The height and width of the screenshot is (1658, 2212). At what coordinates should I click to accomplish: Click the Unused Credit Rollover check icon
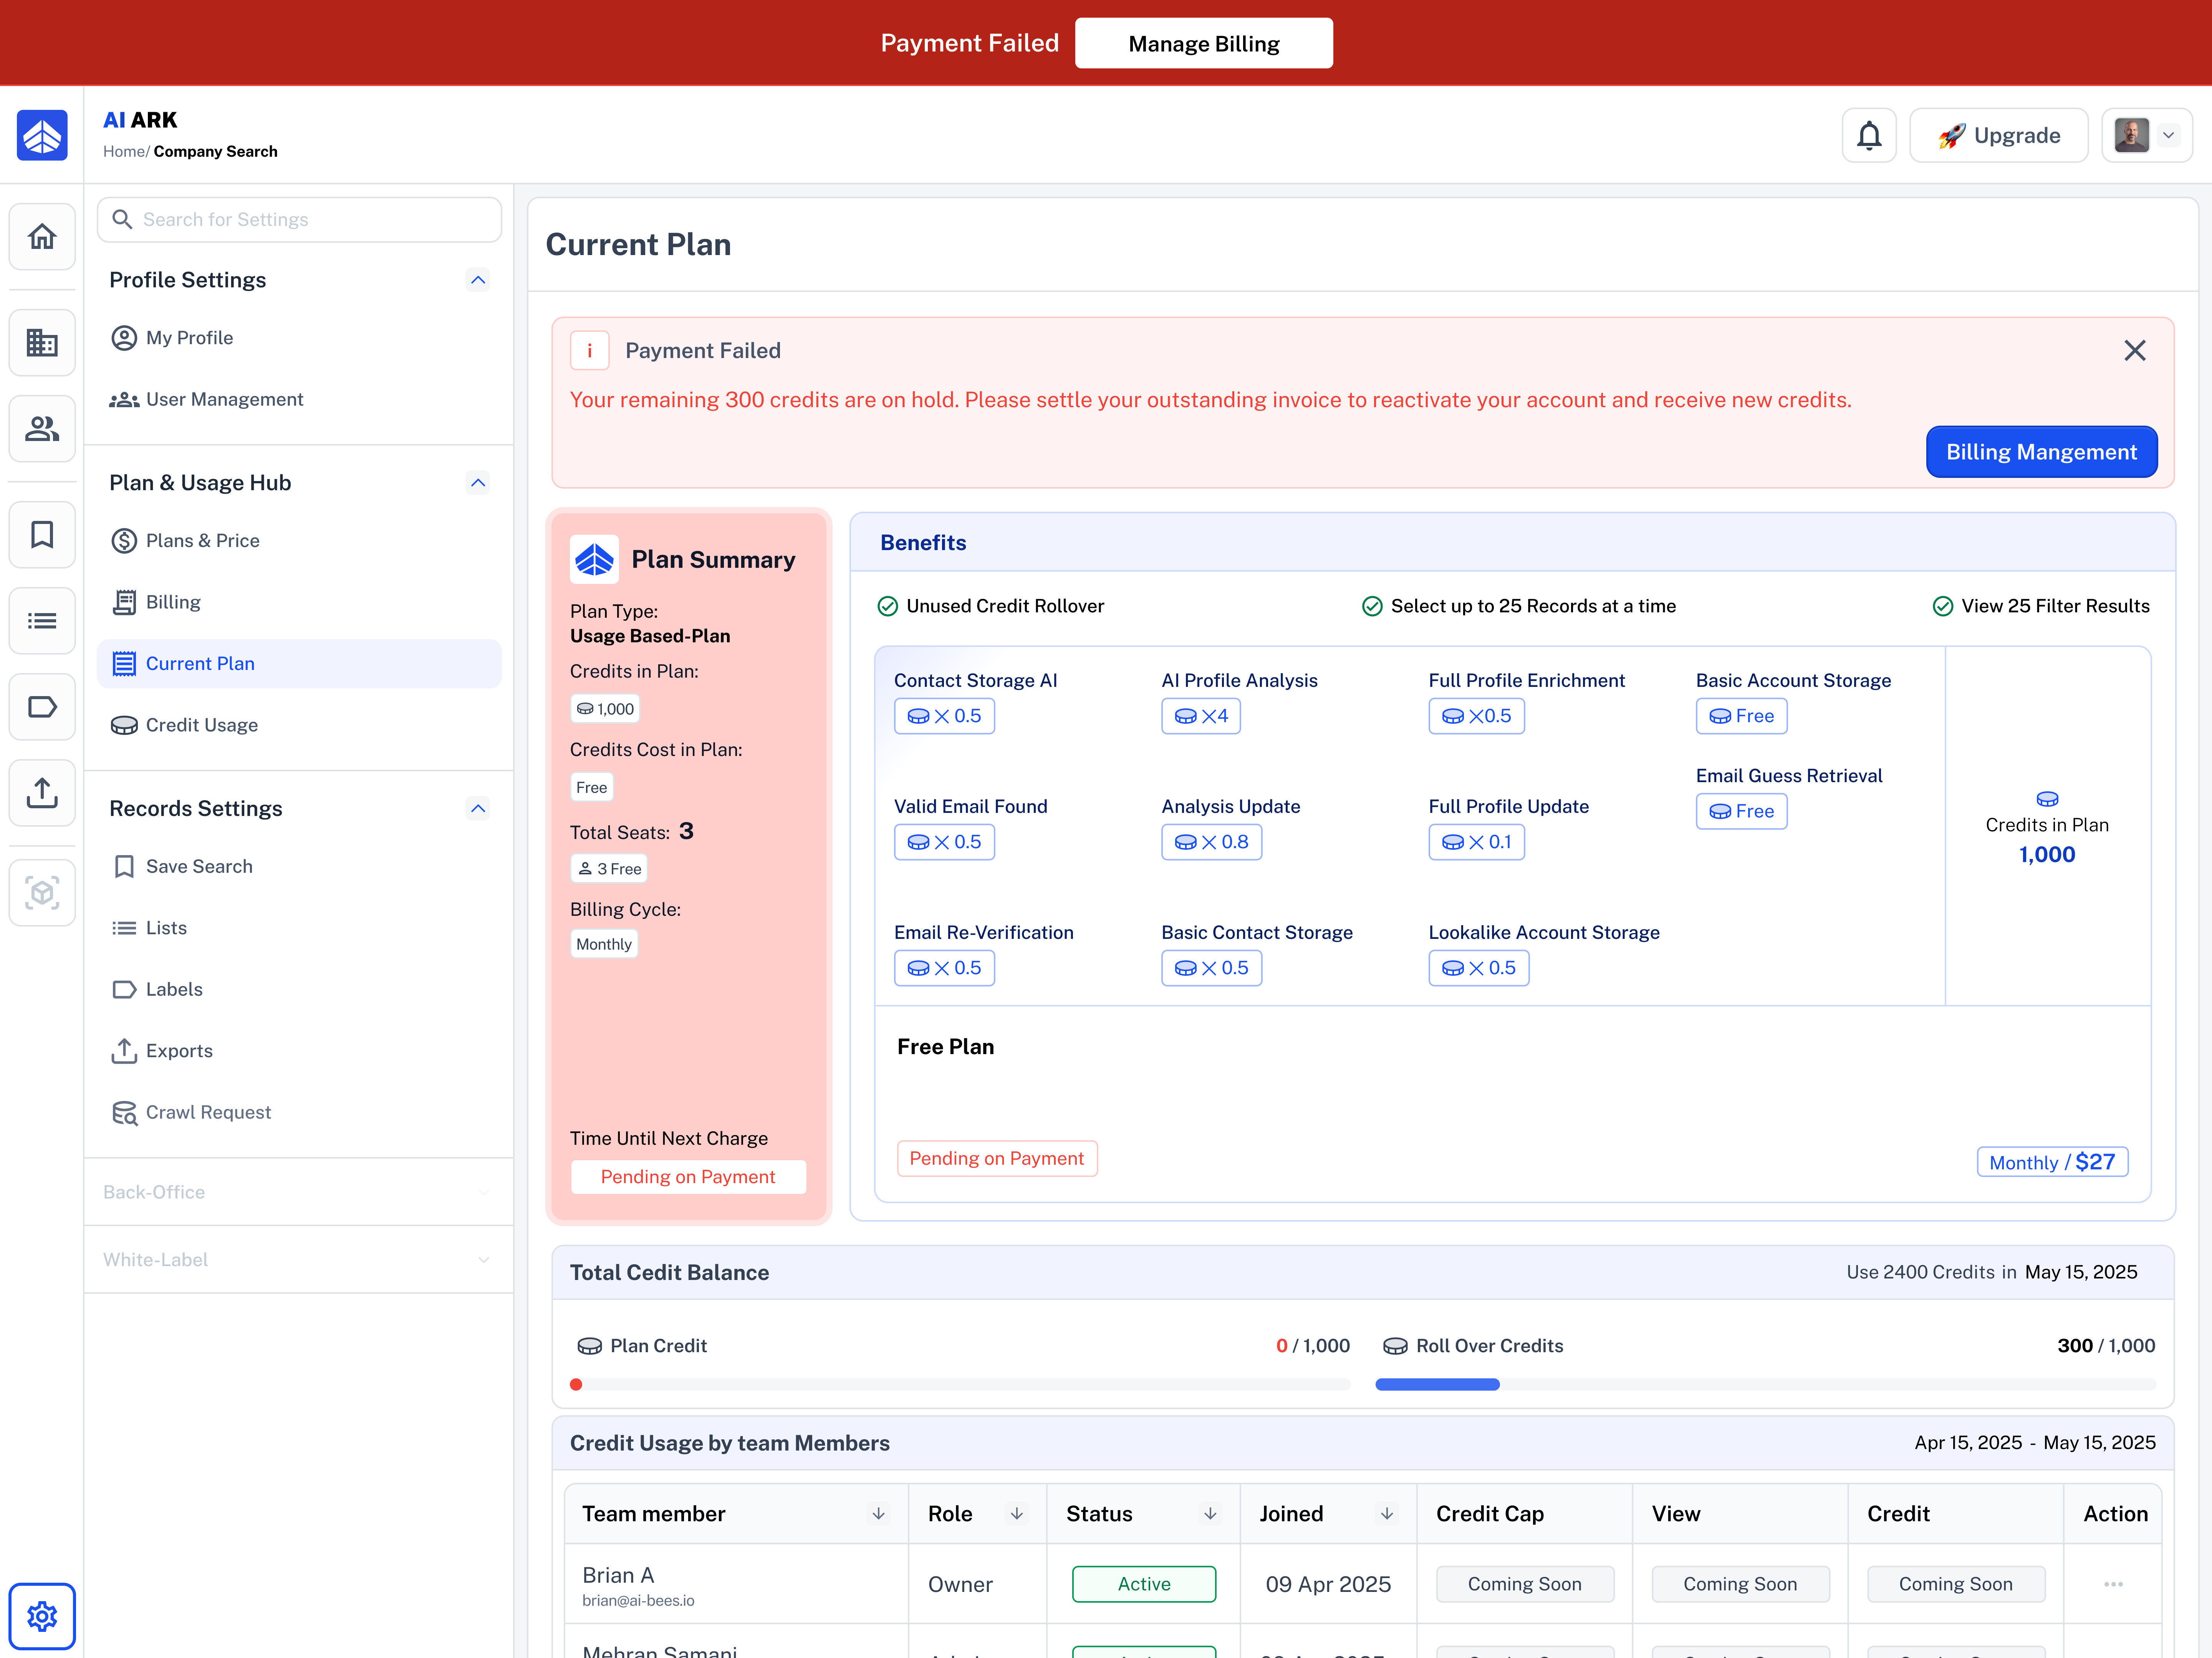[887, 606]
